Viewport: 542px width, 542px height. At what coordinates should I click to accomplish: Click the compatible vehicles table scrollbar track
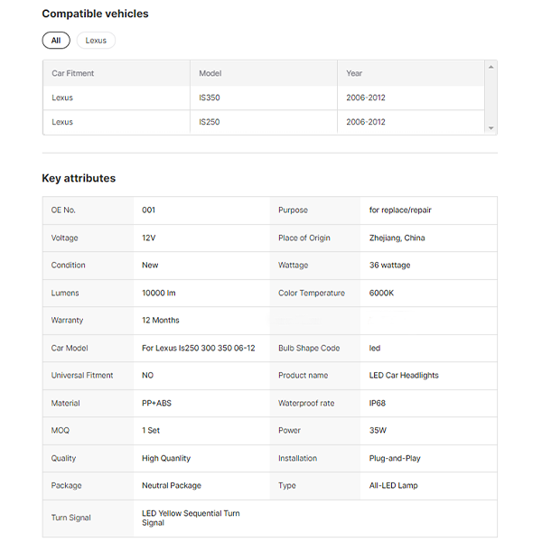pyautogui.click(x=491, y=98)
